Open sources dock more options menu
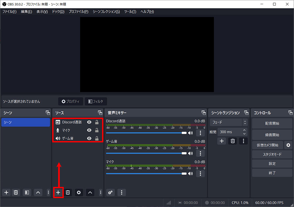The image size is (294, 207). tap(101, 192)
